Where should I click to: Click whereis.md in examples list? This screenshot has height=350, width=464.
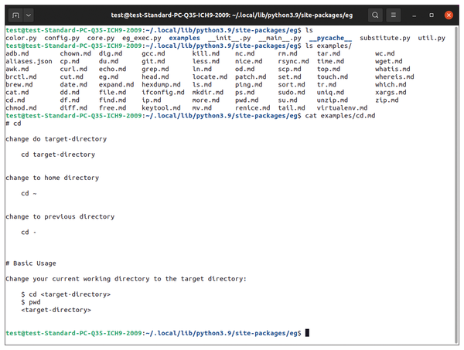[394, 76]
